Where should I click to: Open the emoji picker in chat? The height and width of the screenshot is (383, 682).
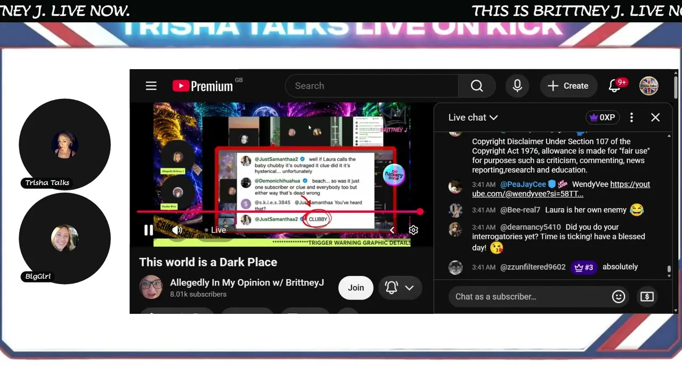(619, 296)
